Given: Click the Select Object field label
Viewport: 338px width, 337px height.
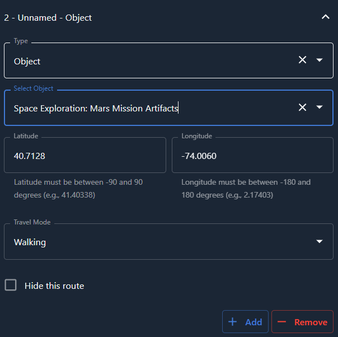Looking at the screenshot, I should click(x=34, y=88).
